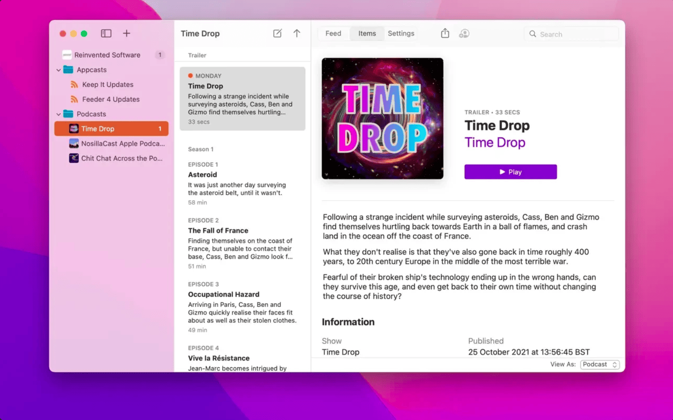Select Feeder 4 Updates feed
The height and width of the screenshot is (420, 673).
(112, 99)
